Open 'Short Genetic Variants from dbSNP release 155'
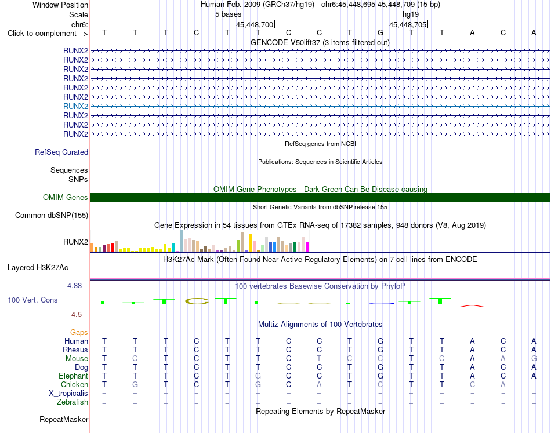The height and width of the screenshot is (433, 551). coord(320,207)
